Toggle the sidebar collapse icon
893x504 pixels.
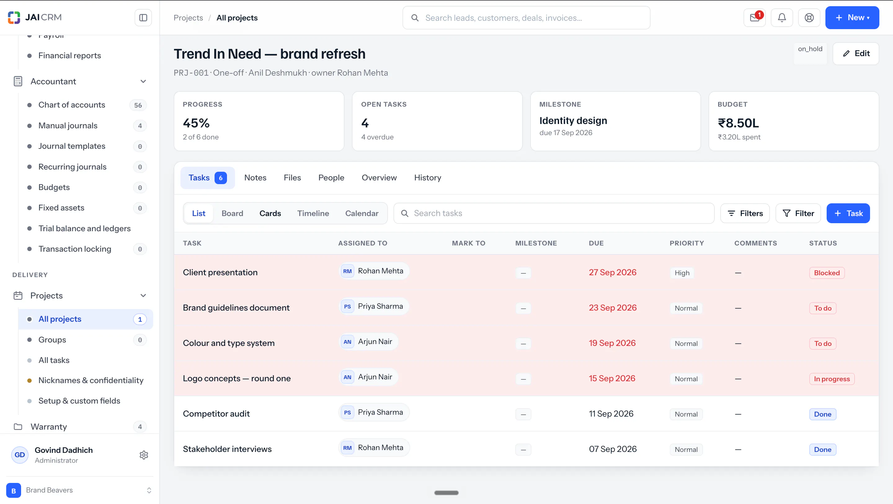[143, 18]
